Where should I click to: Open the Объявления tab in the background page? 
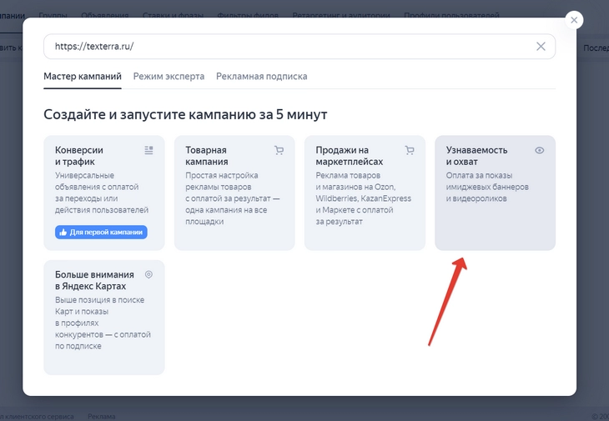coord(105,16)
